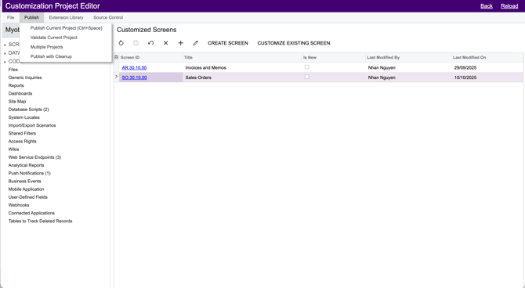Click the Back link in header
525x288 pixels.
(486, 6)
